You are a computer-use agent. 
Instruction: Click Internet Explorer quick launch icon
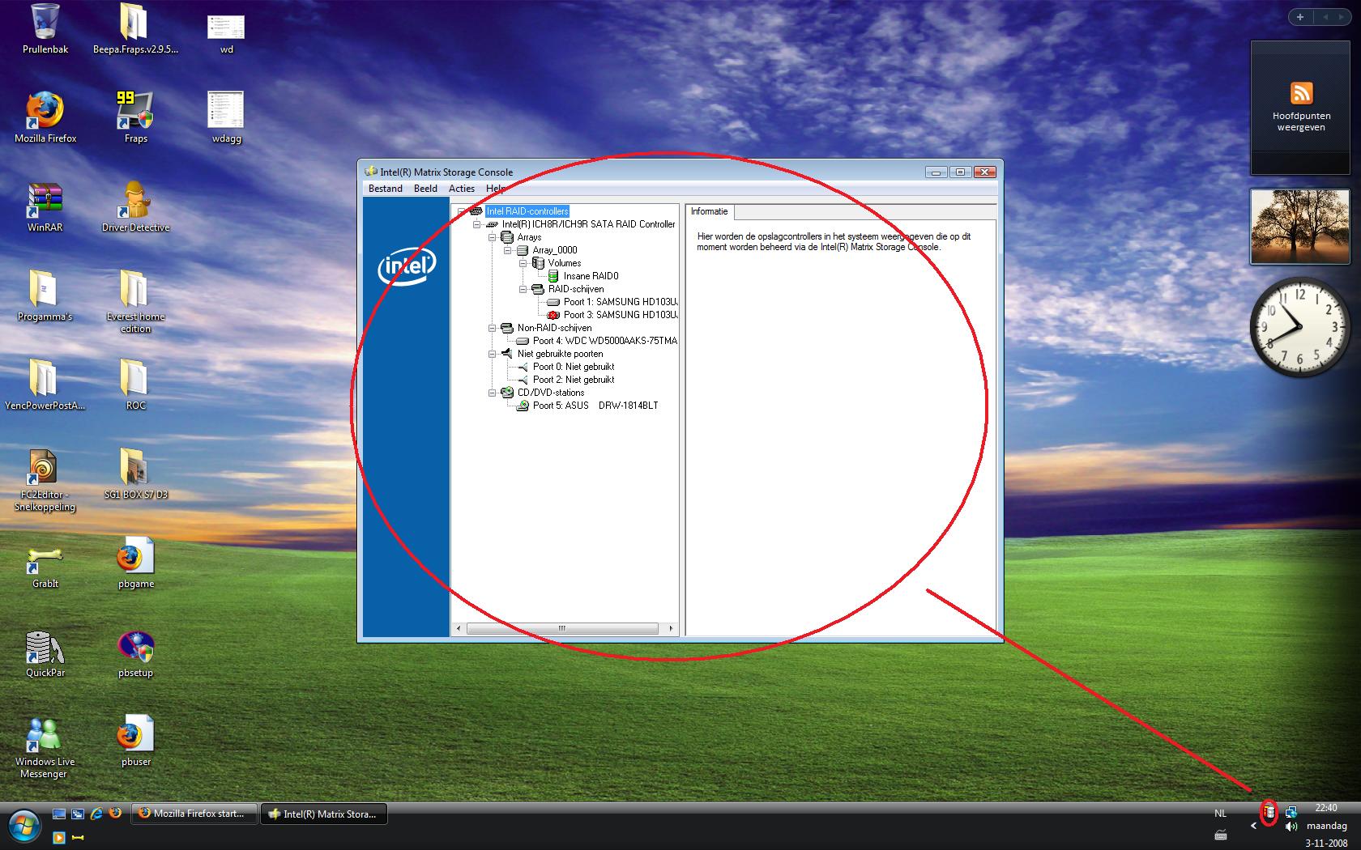pyautogui.click(x=96, y=814)
